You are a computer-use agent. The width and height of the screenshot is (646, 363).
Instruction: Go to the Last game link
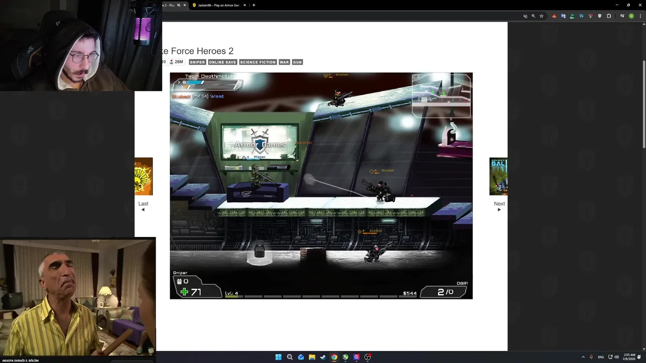143,206
